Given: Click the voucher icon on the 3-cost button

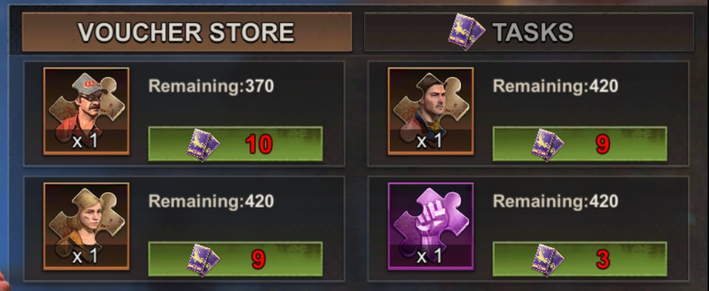Looking at the screenshot, I should pyautogui.click(x=548, y=259).
